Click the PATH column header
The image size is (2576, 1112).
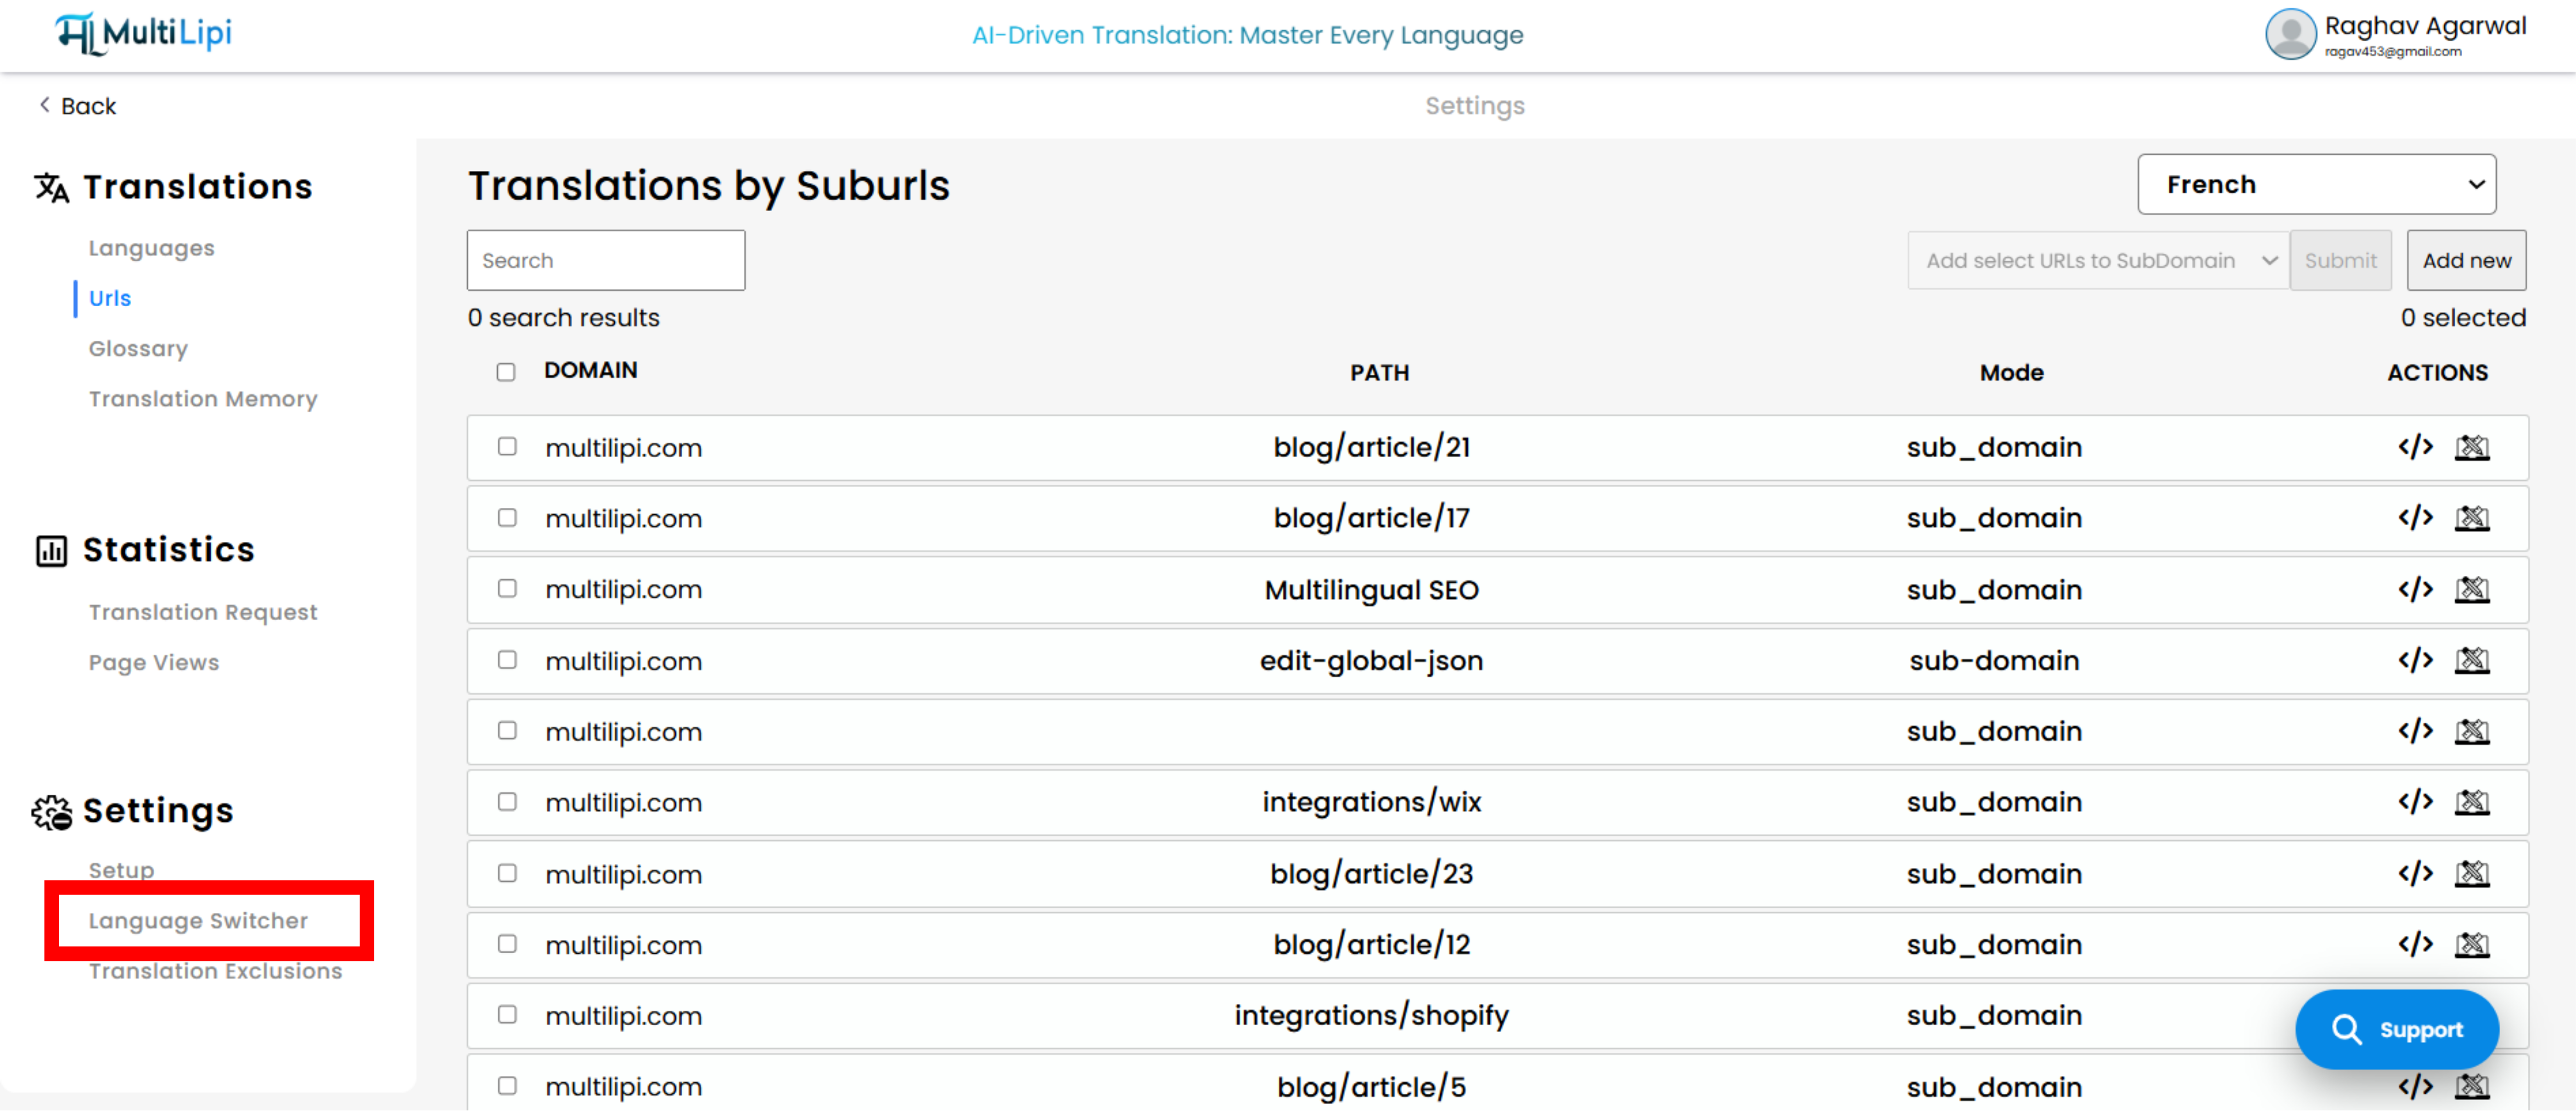(1379, 372)
